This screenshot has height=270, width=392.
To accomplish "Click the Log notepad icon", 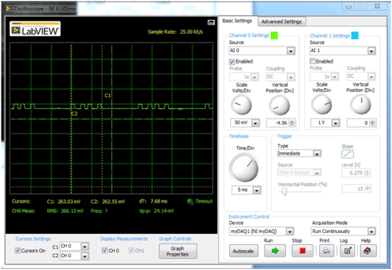I will 347,251.
